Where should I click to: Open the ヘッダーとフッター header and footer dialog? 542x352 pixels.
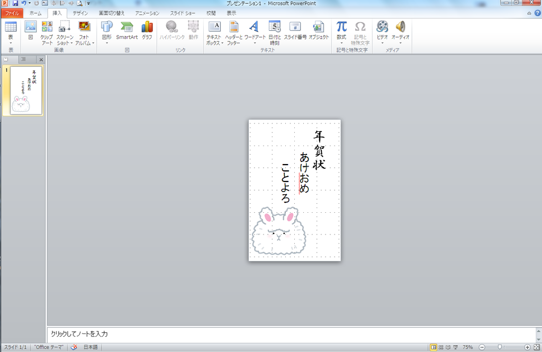click(x=233, y=32)
